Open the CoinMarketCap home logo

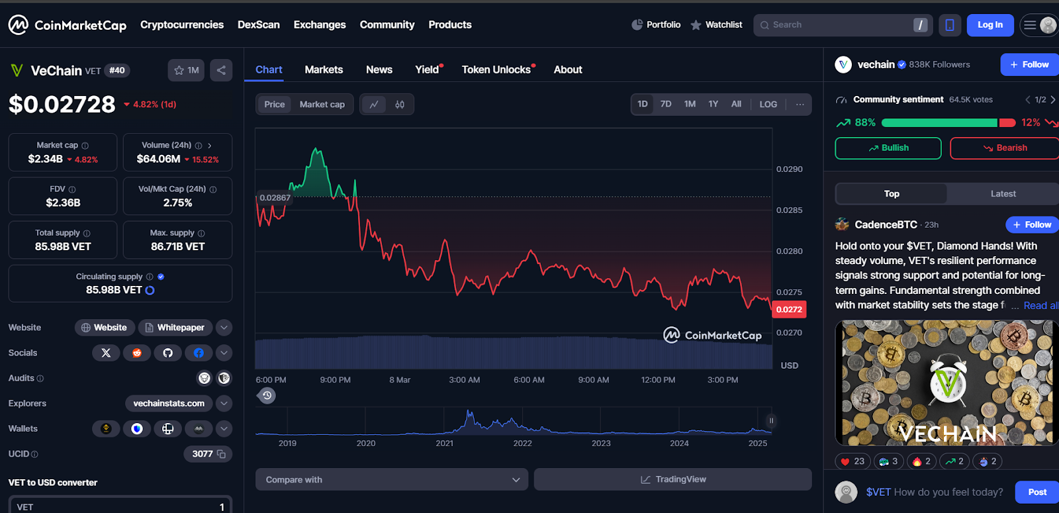pyautogui.click(x=67, y=25)
